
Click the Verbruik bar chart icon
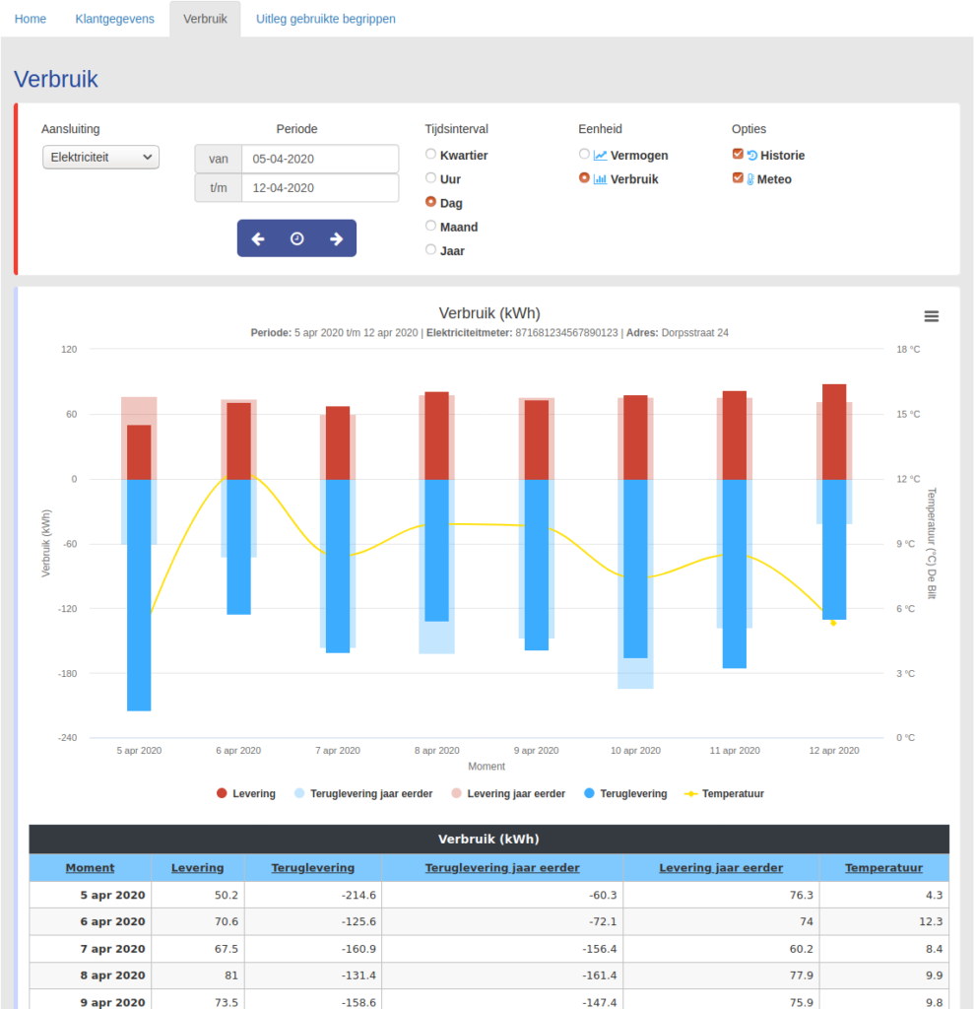coord(600,179)
